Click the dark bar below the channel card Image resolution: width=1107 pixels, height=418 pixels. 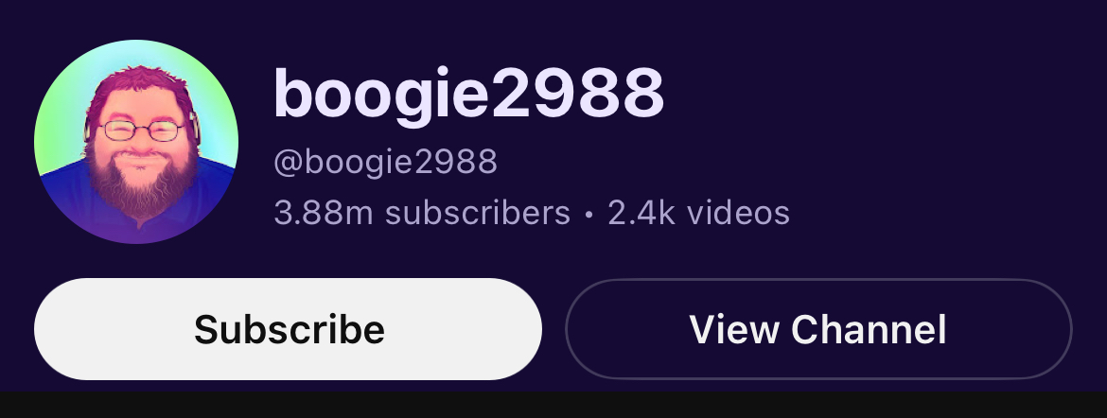553,406
